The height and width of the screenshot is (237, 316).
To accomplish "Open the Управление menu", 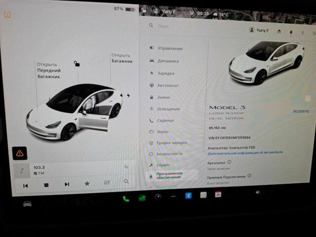I will pyautogui.click(x=166, y=48).
